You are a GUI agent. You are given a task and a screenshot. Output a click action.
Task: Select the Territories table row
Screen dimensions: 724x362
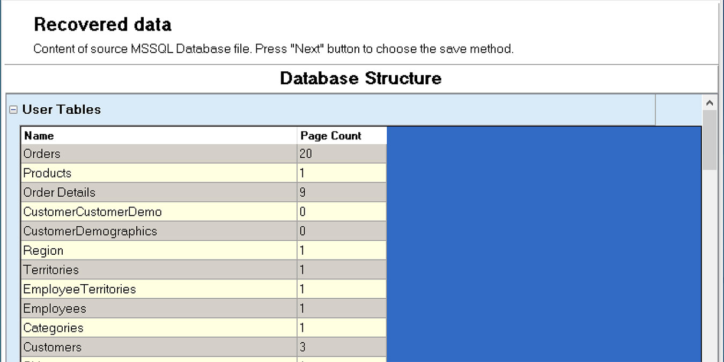(x=107, y=269)
